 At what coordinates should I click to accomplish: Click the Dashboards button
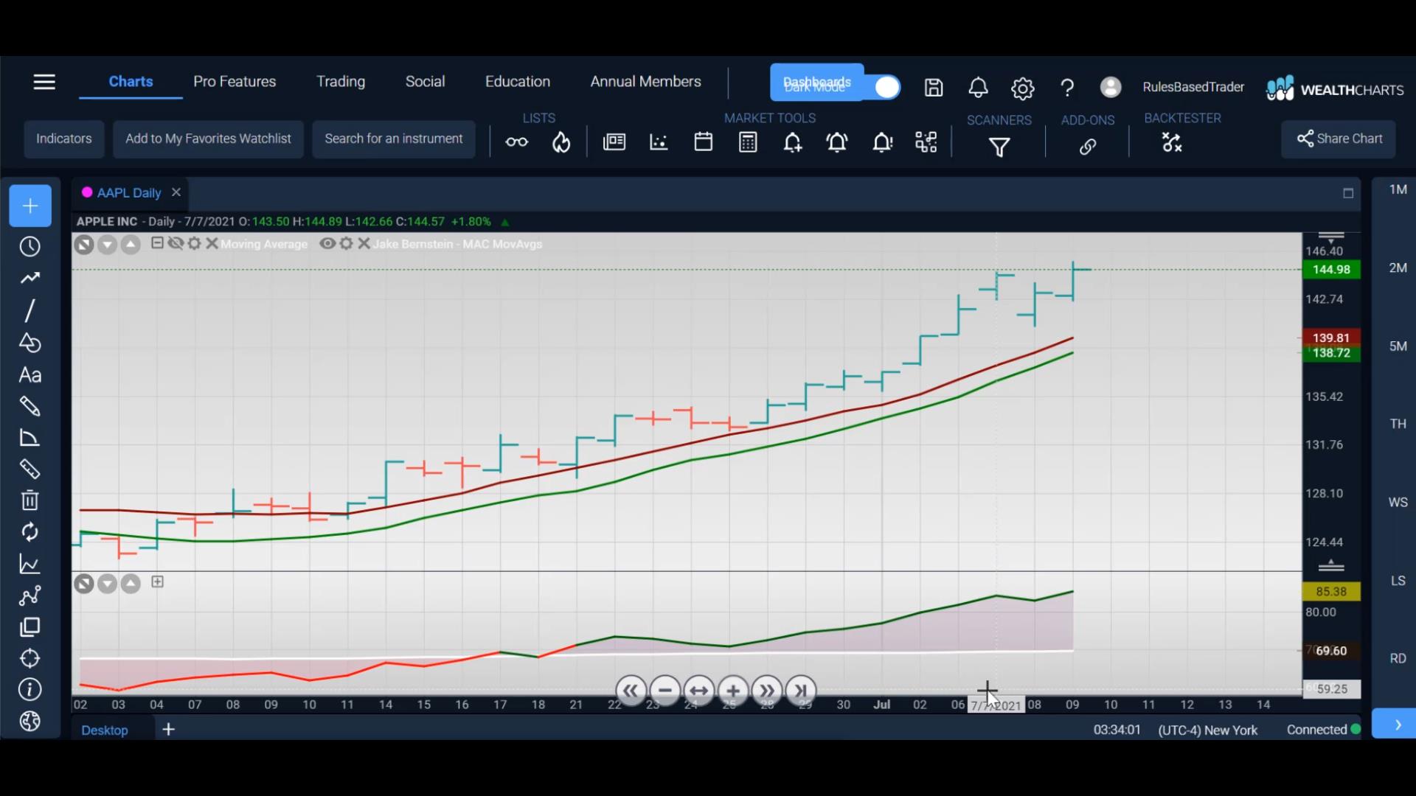click(816, 83)
